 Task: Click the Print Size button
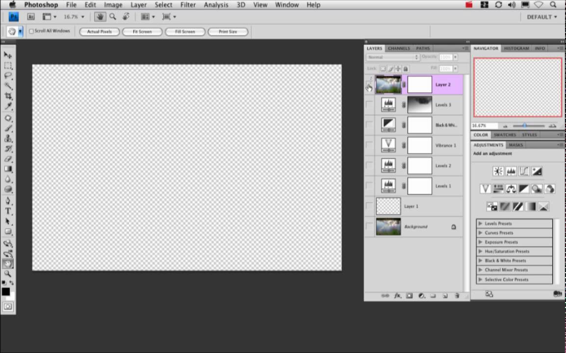tap(228, 32)
